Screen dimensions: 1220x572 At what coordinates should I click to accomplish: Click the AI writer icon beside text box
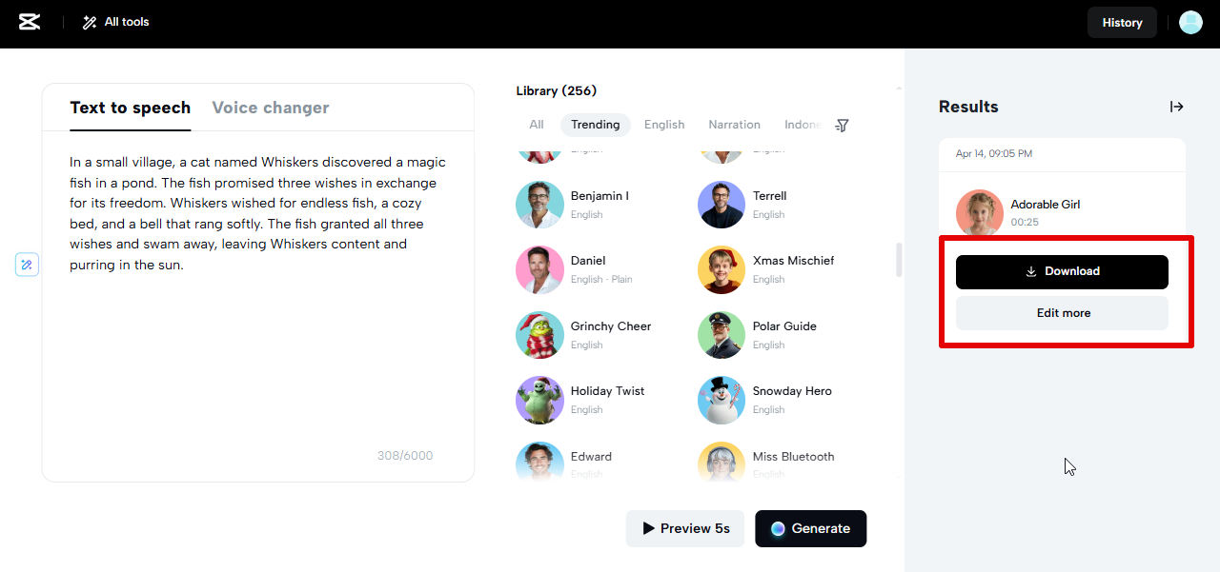(27, 265)
